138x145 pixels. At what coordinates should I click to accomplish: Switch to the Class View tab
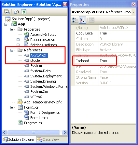point(48,139)
